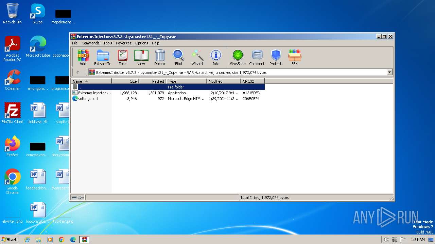
Task: Sort list by Type column header
Action: coord(186,81)
